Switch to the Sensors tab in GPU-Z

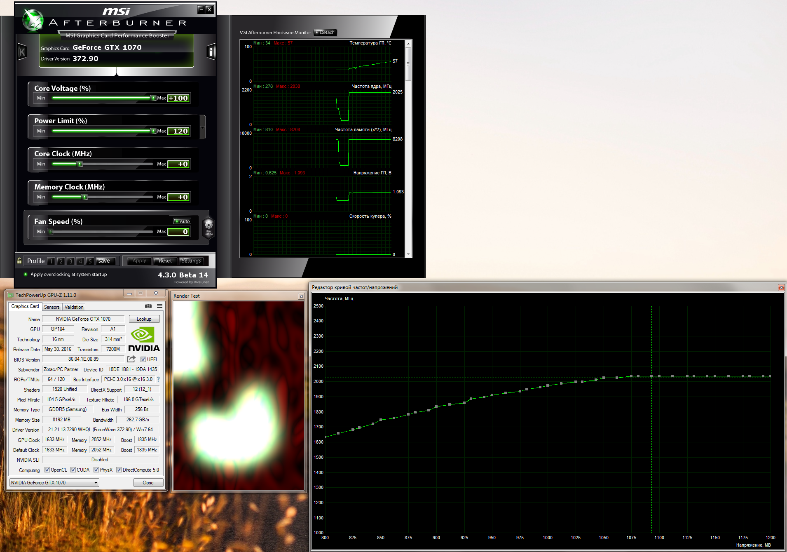[x=52, y=307]
